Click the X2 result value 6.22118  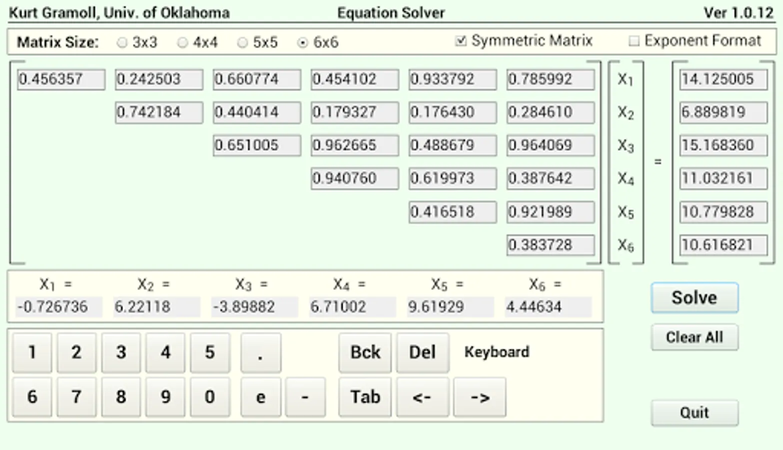(156, 307)
